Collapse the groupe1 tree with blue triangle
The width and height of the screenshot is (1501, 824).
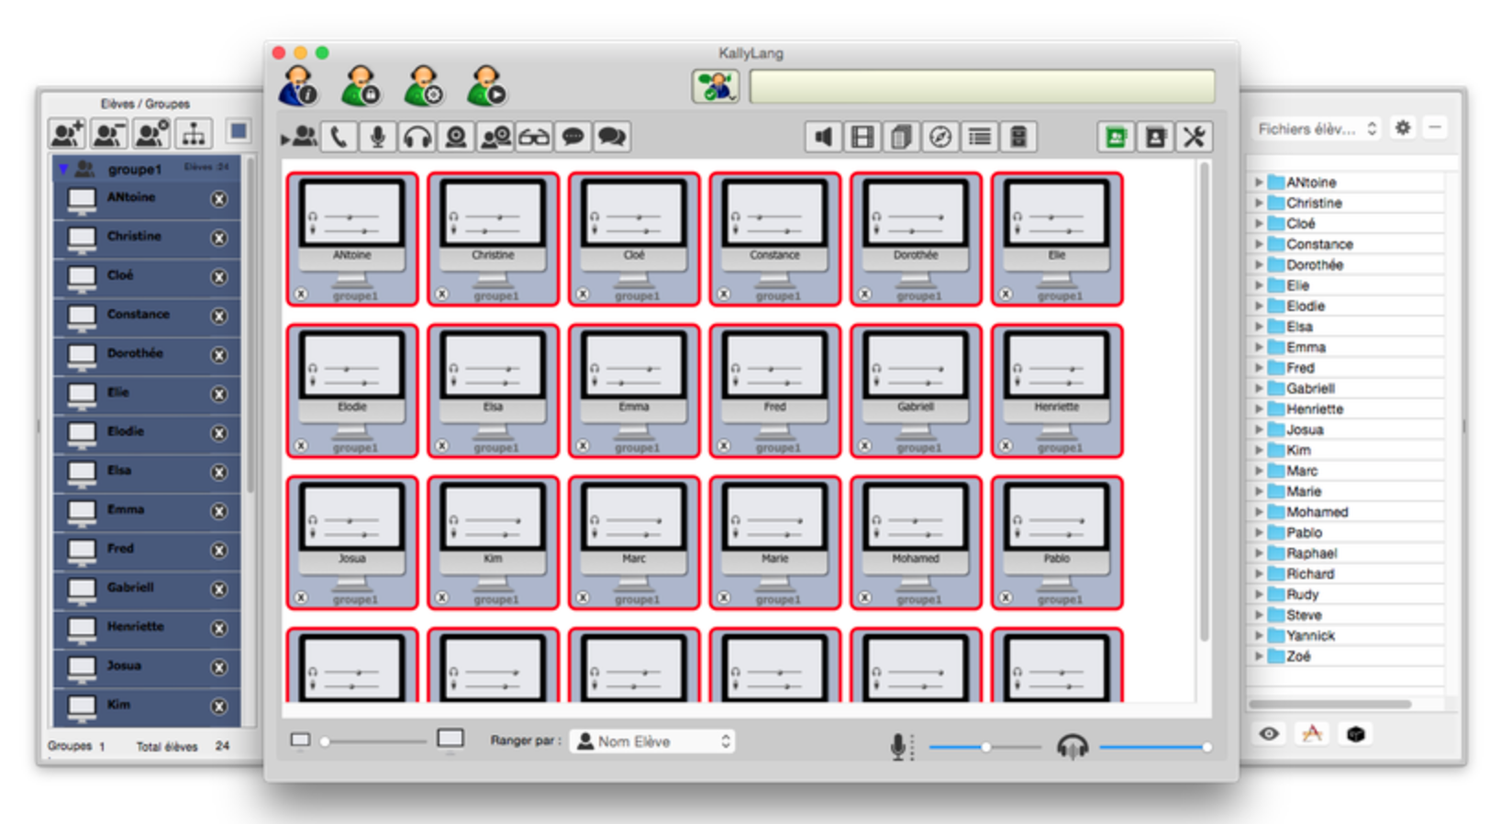click(63, 169)
